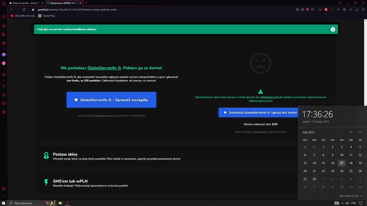Image resolution: width=367 pixels, height=206 pixels.
Task: Click the site padlock icon
Action: pyautogui.click(x=33, y=10)
